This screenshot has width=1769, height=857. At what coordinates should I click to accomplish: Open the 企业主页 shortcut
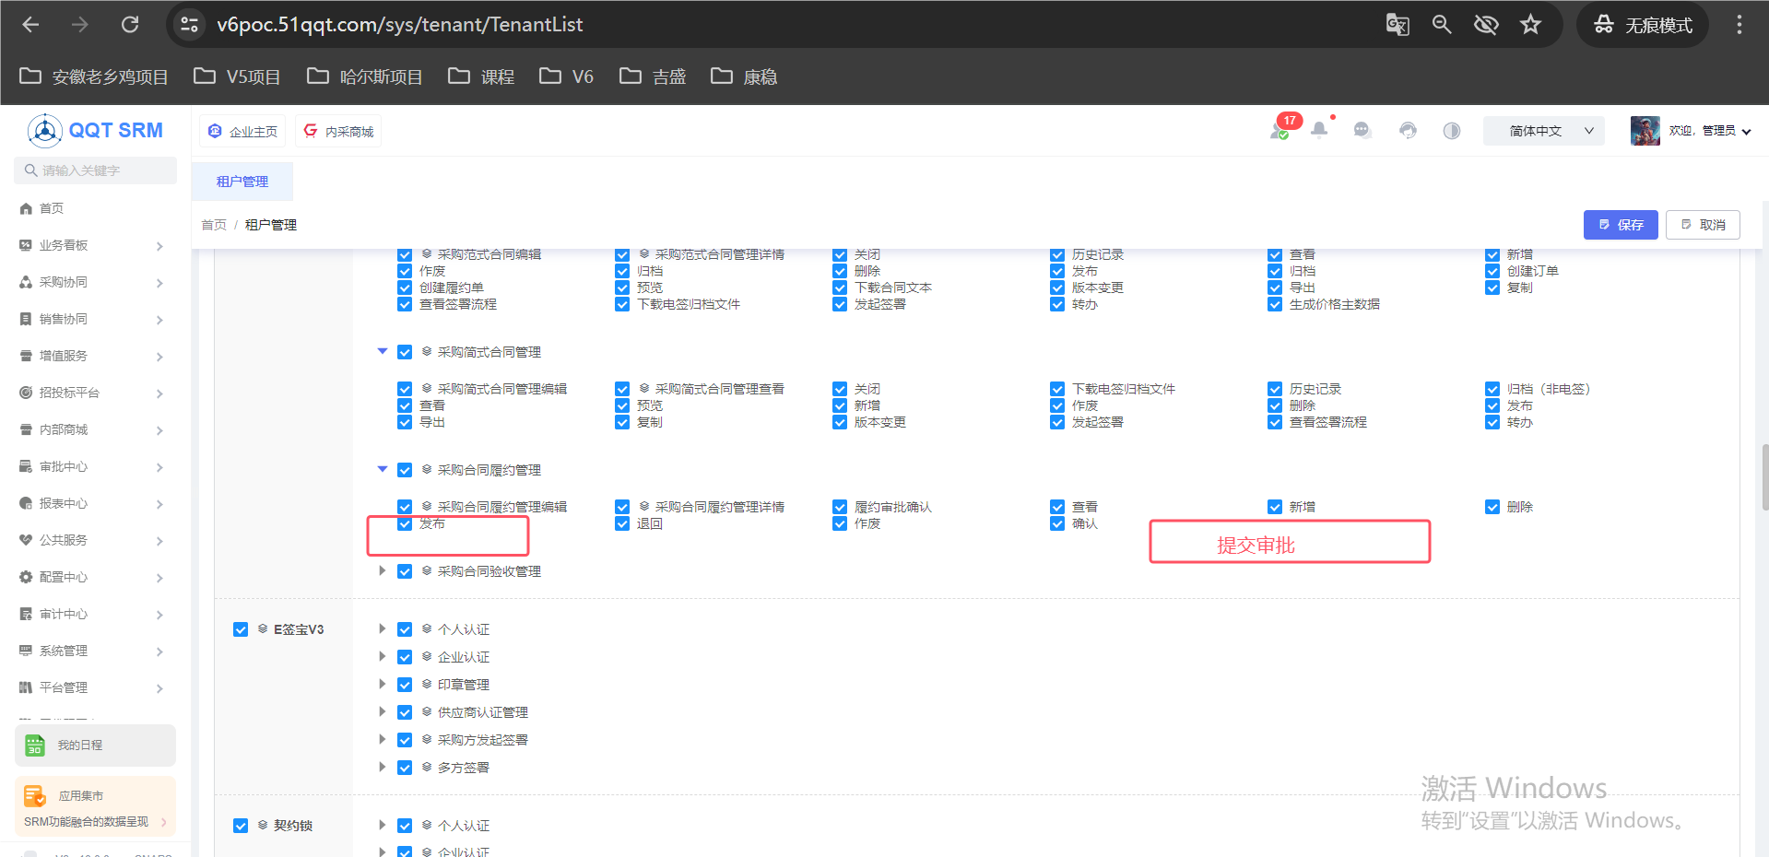pyautogui.click(x=242, y=132)
